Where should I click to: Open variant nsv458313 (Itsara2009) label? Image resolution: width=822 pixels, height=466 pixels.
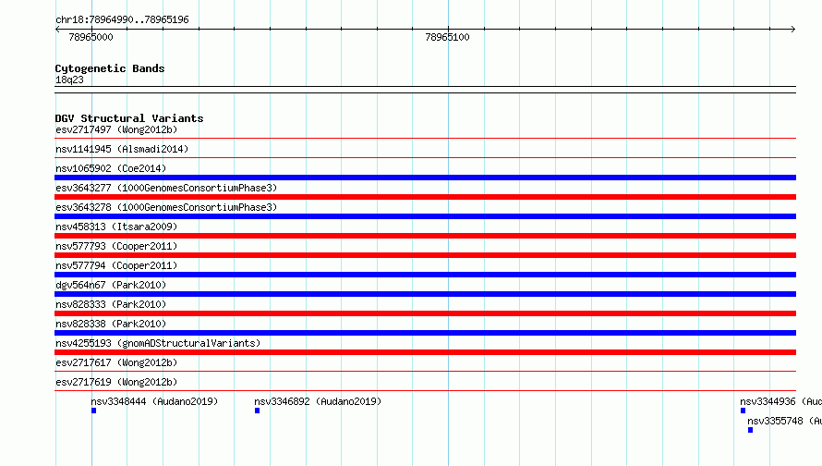pos(116,227)
